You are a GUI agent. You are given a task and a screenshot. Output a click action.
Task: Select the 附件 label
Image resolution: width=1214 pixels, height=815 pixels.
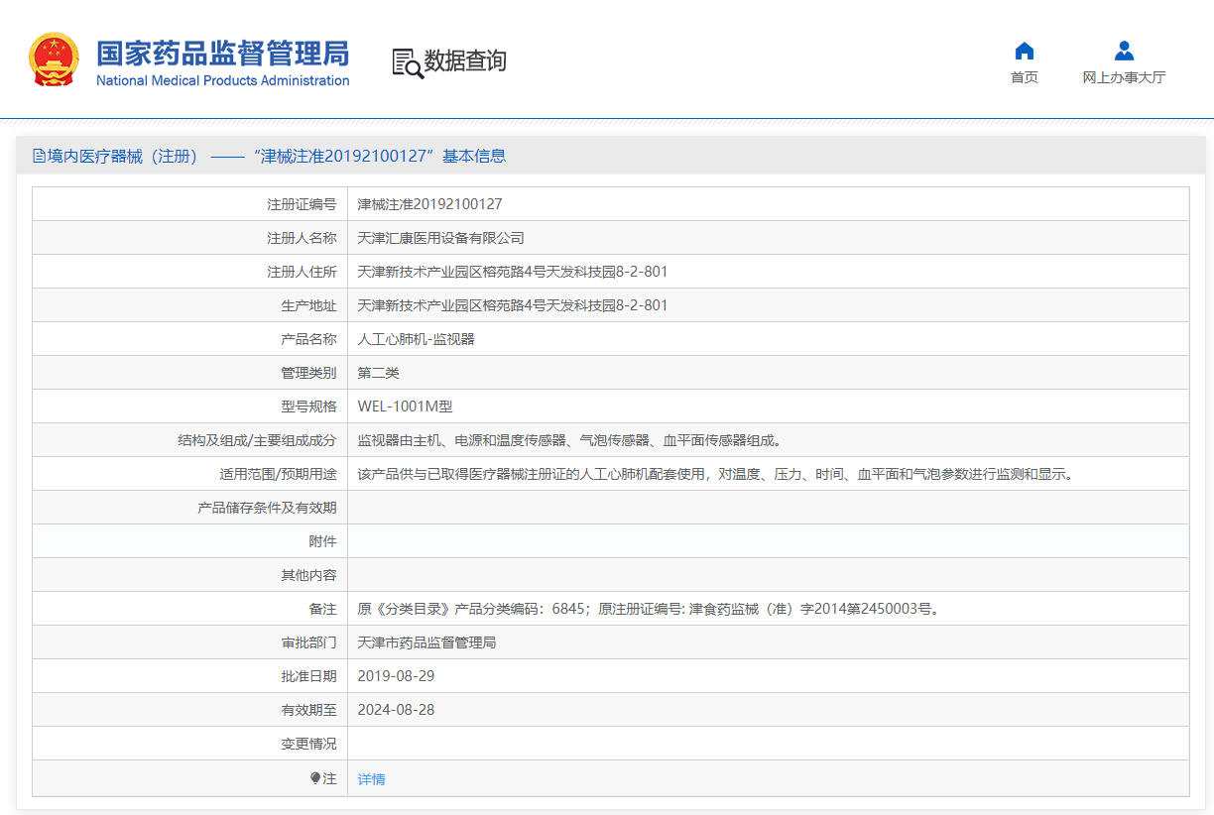[x=322, y=541]
